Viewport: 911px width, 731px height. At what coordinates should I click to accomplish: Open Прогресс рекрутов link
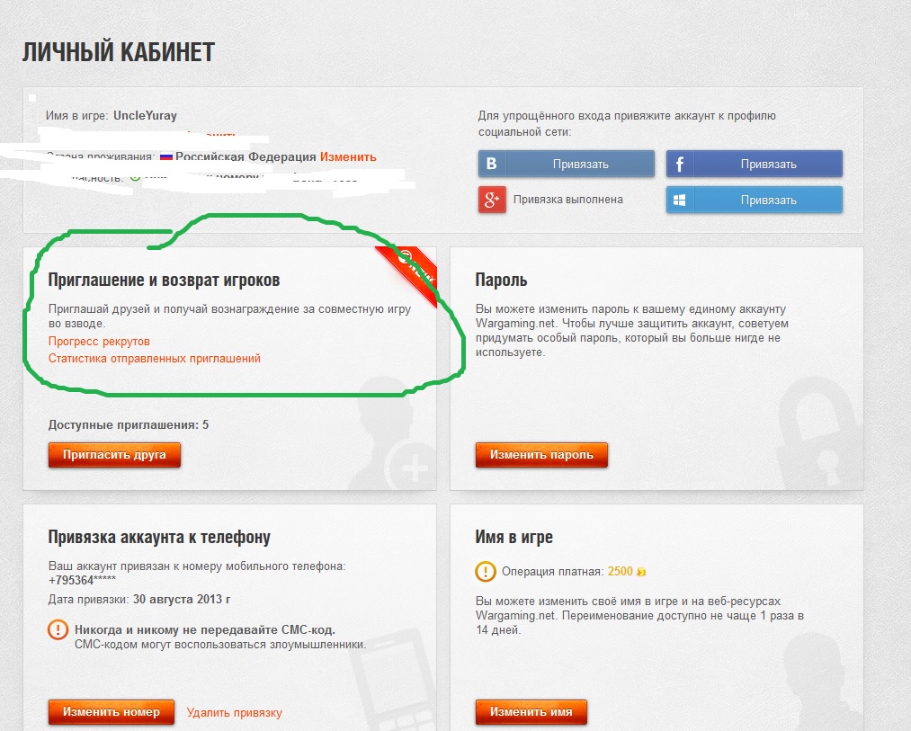pyautogui.click(x=99, y=341)
